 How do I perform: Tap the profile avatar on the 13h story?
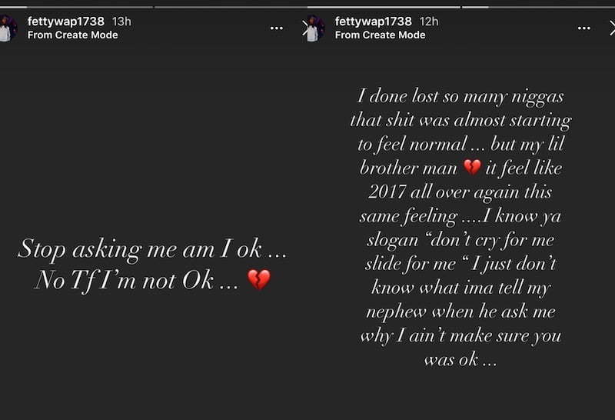point(8,28)
